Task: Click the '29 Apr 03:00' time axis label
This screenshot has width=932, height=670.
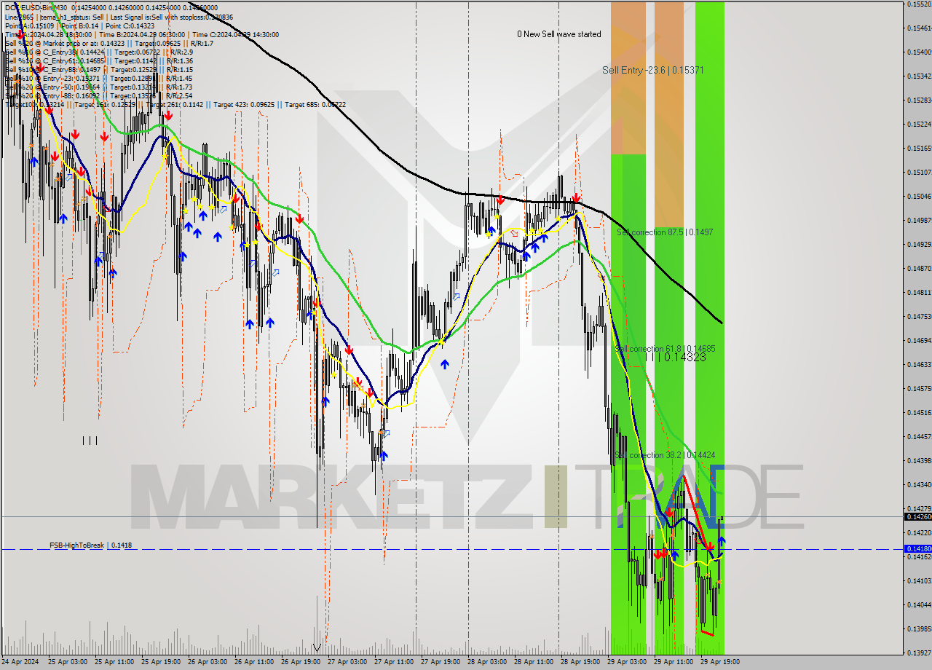Action: (627, 662)
